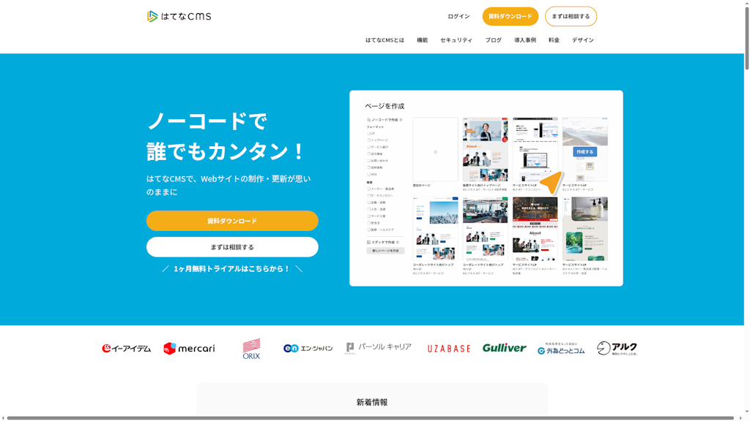Click the mercari logo
This screenshot has width=750, height=421.
point(189,349)
